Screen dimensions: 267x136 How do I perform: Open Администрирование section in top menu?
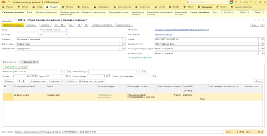(241, 7)
